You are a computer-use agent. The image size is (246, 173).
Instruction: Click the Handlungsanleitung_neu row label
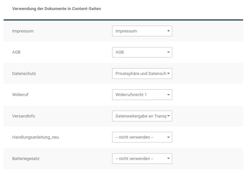pyautogui.click(x=35, y=137)
